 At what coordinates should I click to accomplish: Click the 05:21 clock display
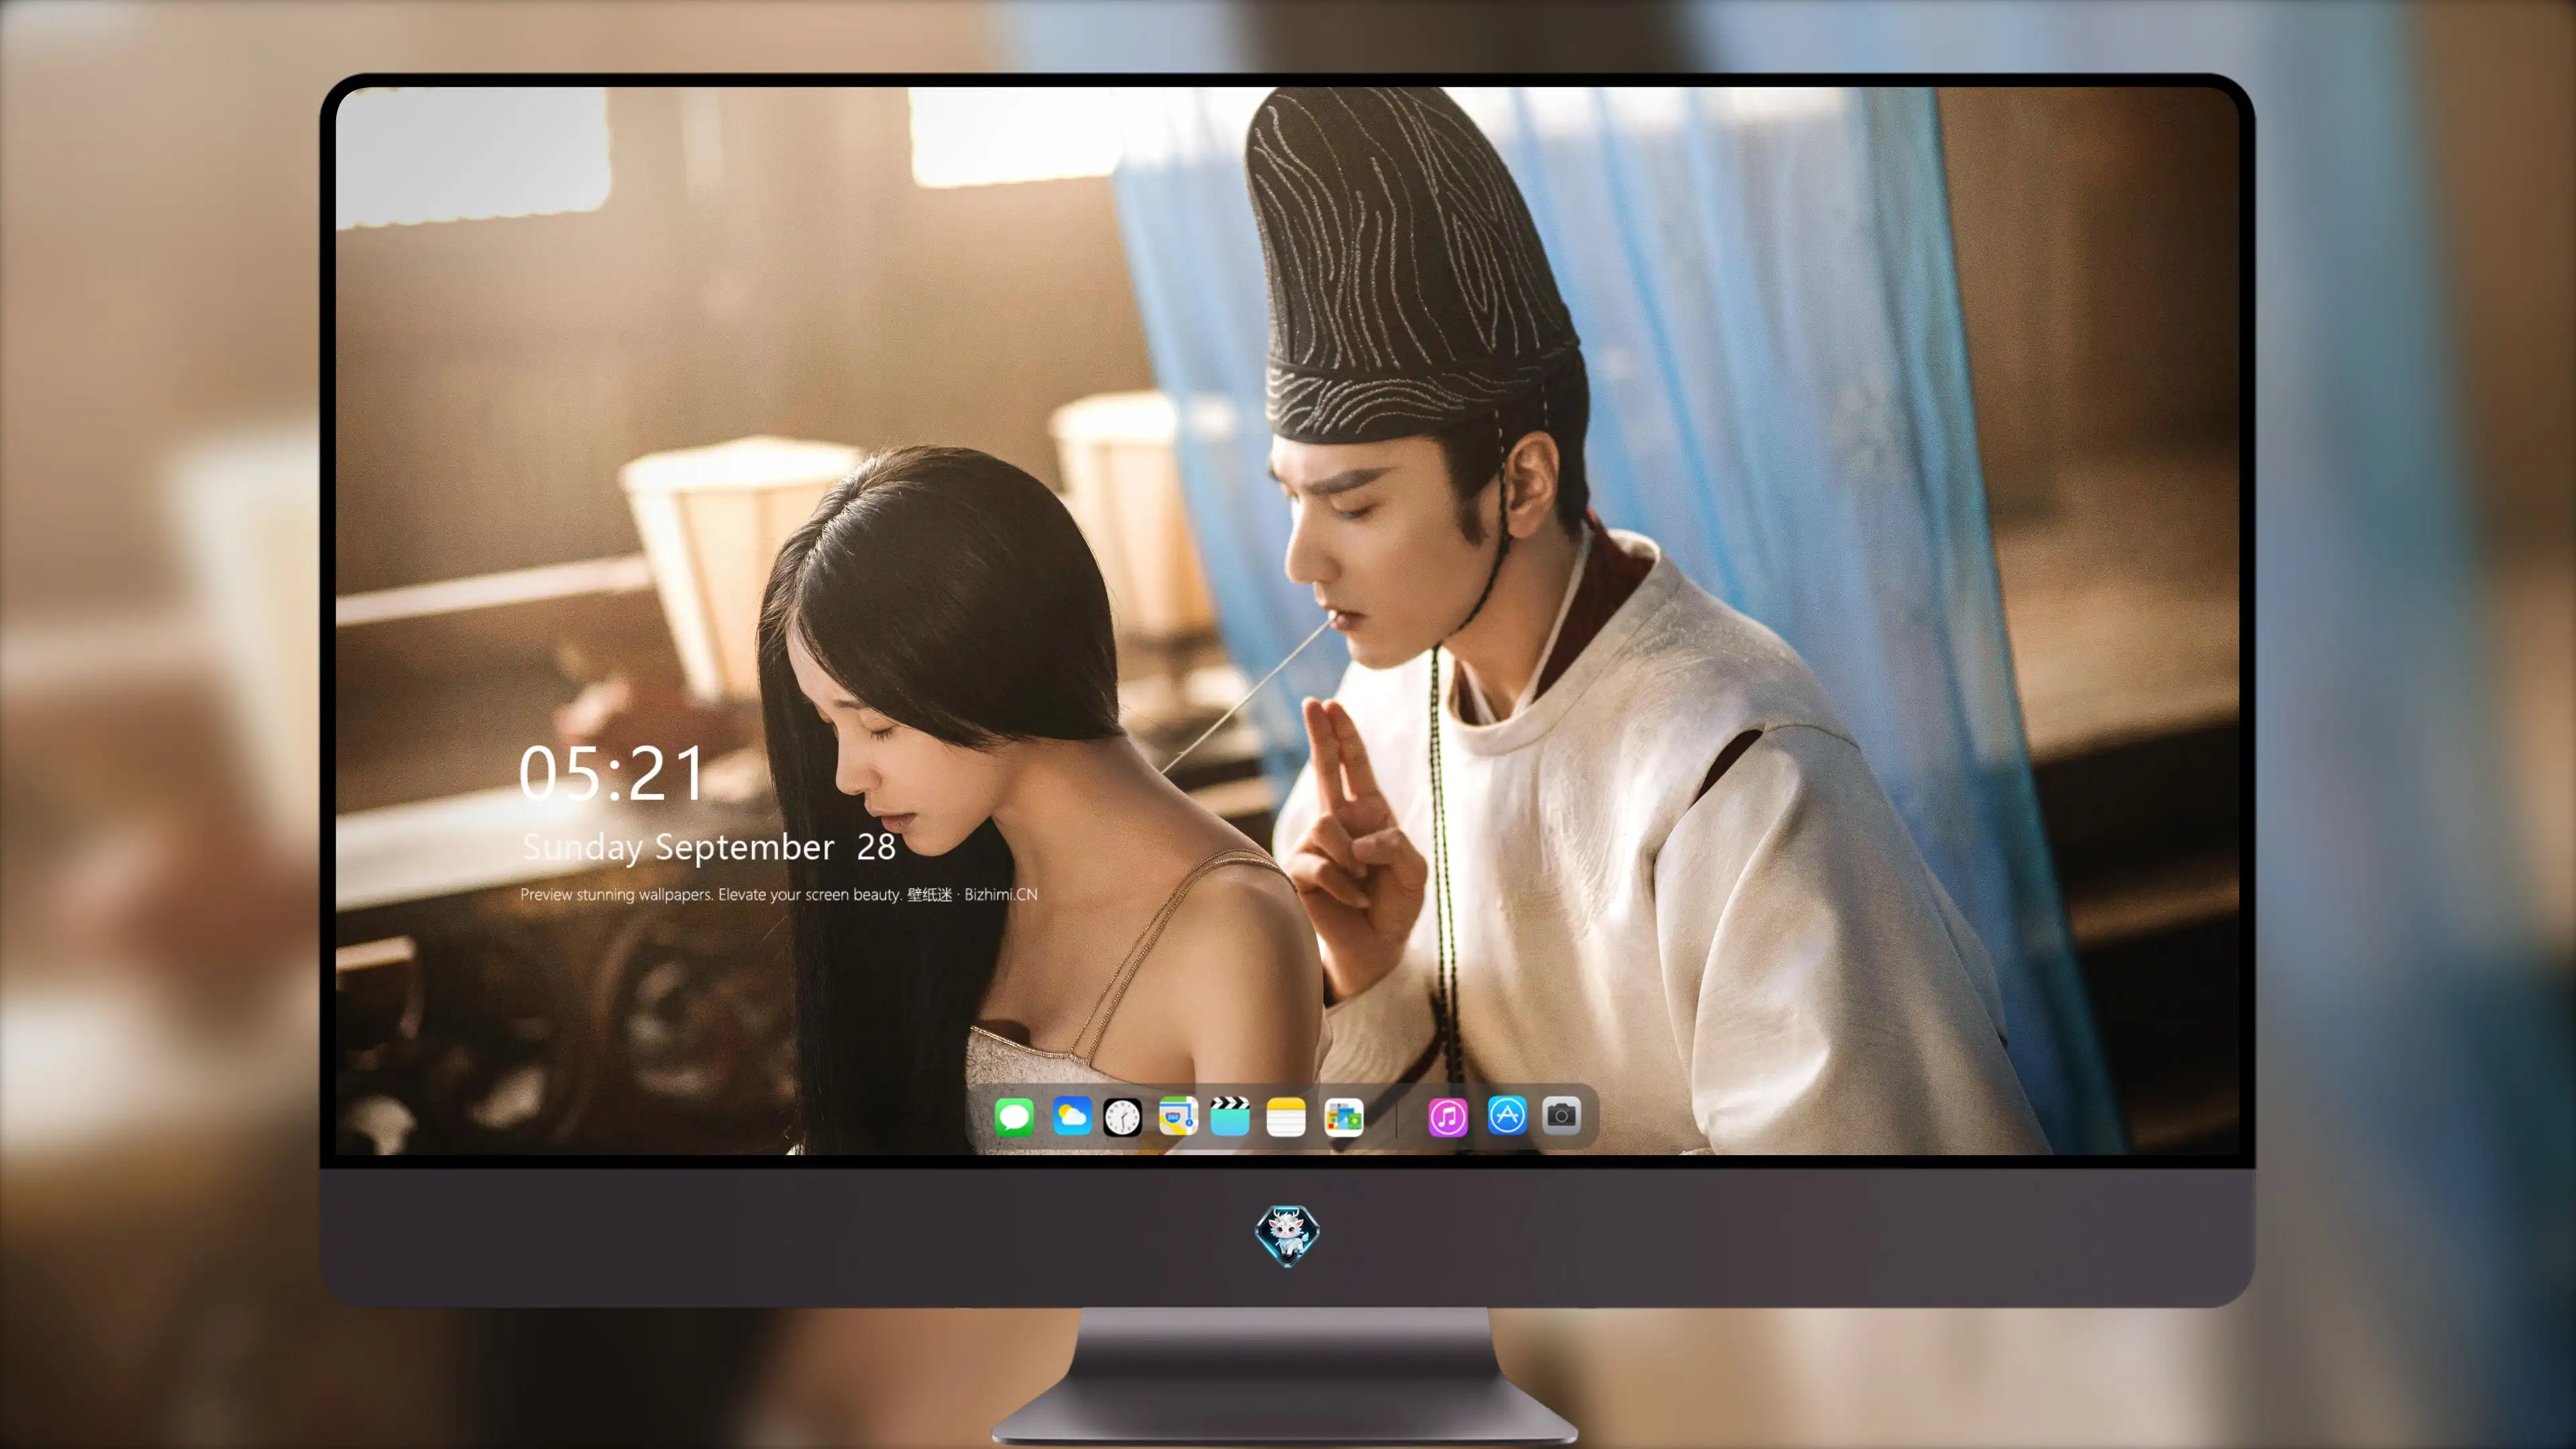611,774
